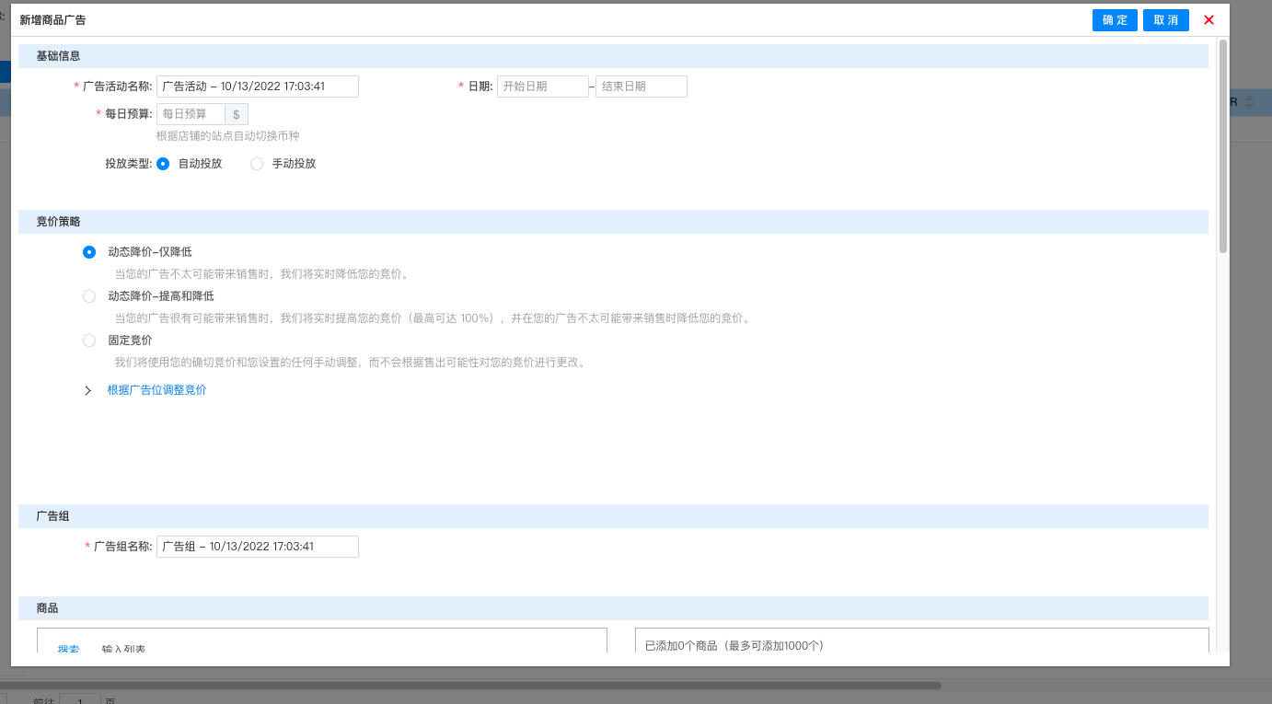Close dialog with the red X icon
1272x704 pixels.
pos(1208,20)
